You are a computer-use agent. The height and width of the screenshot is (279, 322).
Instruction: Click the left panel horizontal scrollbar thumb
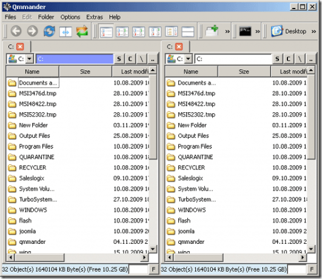[39, 257]
